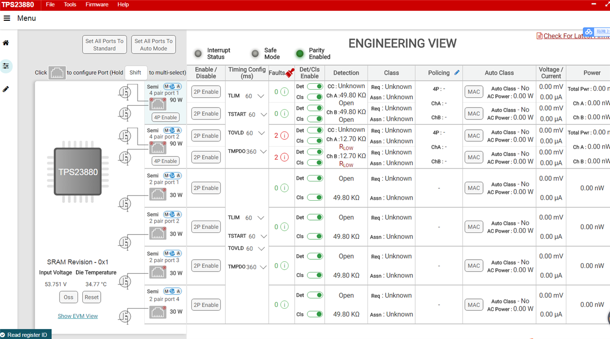Click the Interrupt Status indicator
This screenshot has width=610, height=339.
[x=198, y=54]
